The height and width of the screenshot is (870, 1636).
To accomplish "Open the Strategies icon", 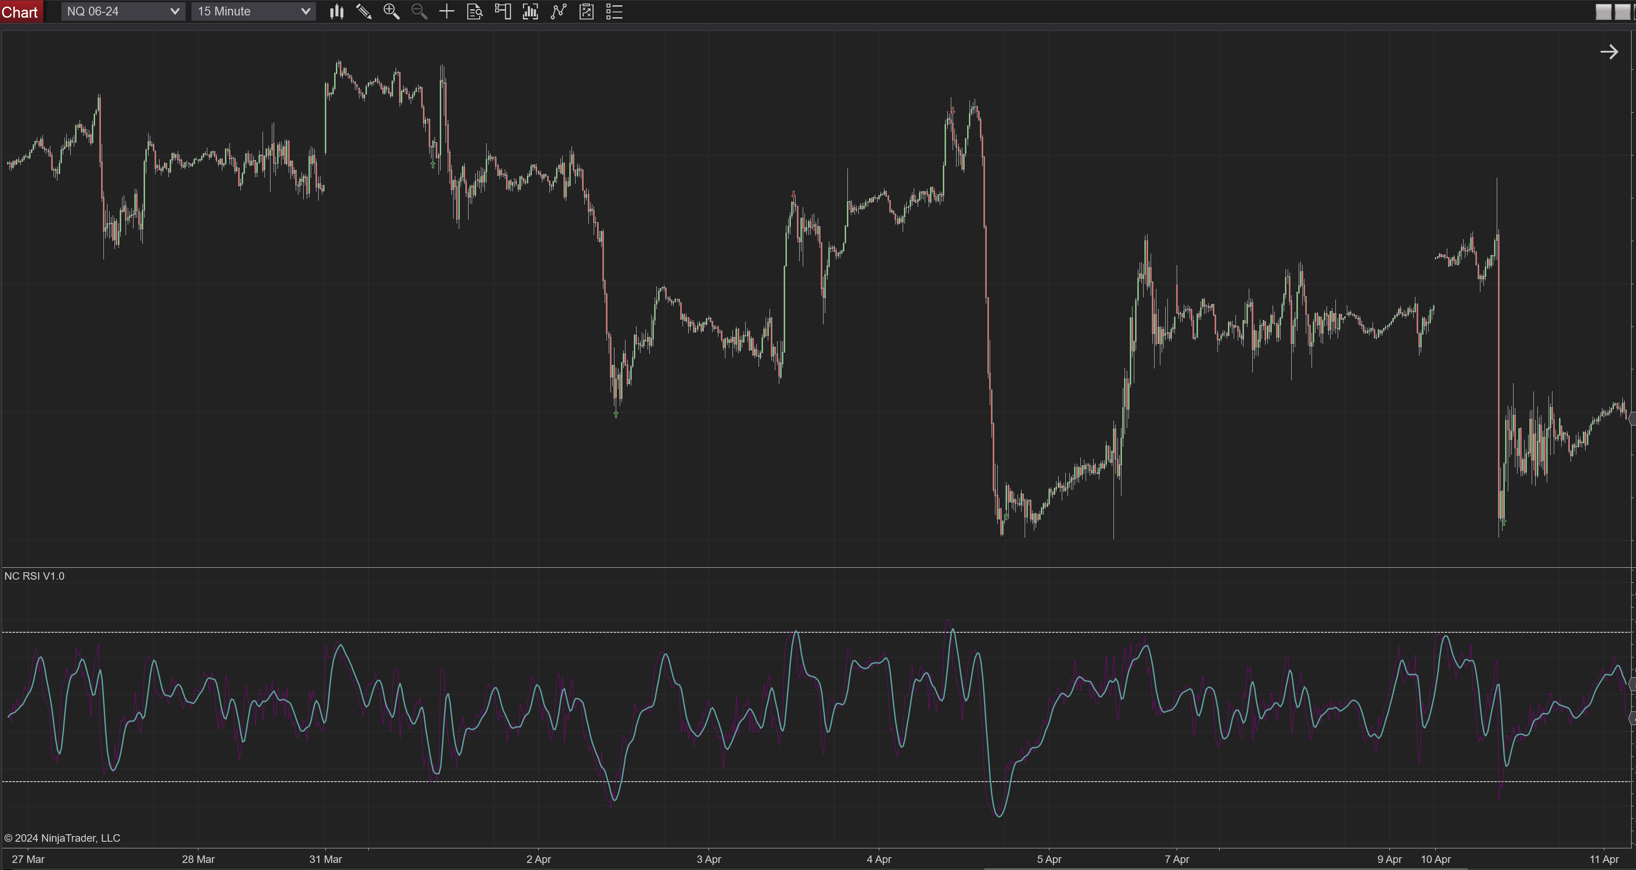I will point(586,11).
